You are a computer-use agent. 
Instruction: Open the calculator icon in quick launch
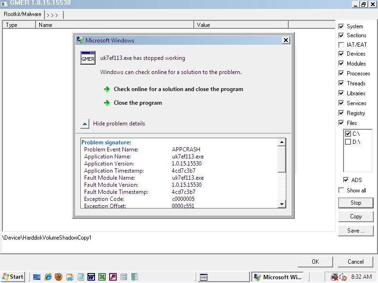[124, 277]
